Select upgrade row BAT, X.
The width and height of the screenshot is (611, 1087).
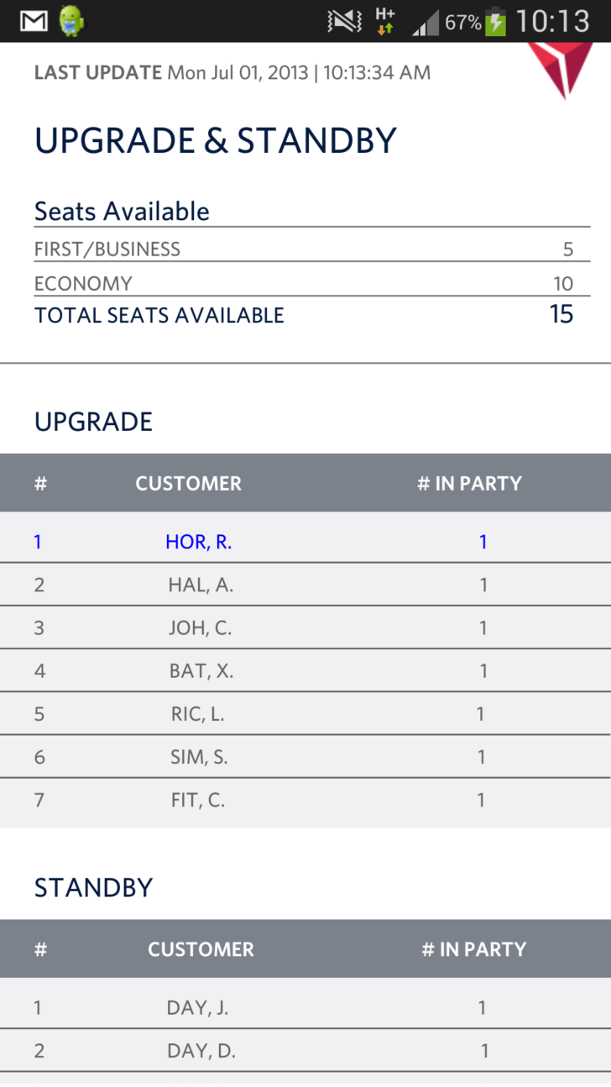(x=305, y=670)
